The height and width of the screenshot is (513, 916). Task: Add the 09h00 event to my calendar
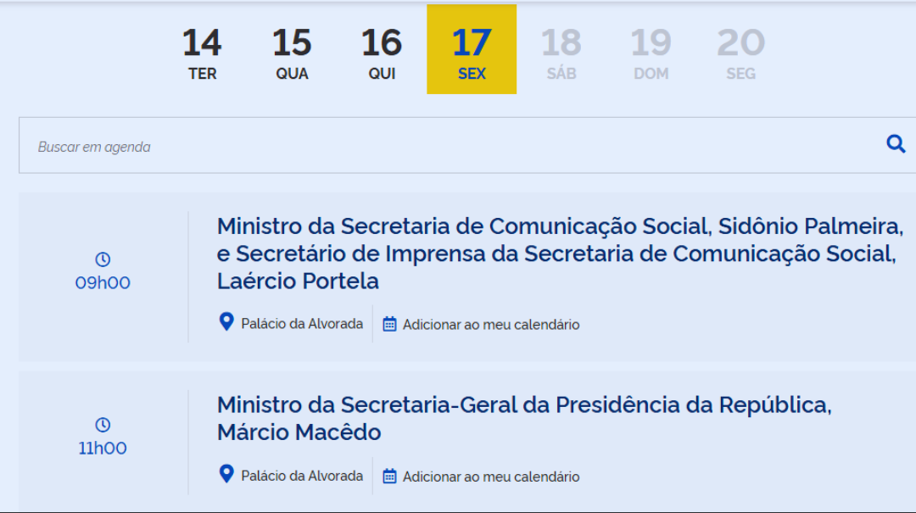click(x=490, y=325)
